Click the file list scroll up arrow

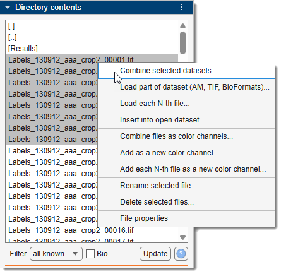tap(182, 26)
